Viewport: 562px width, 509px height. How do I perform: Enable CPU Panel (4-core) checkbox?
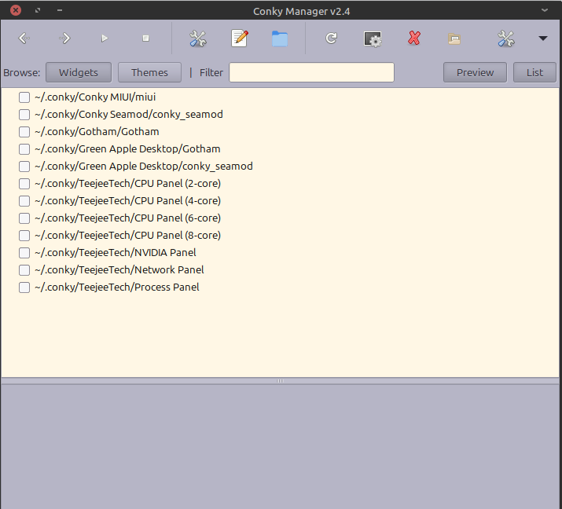(x=24, y=200)
